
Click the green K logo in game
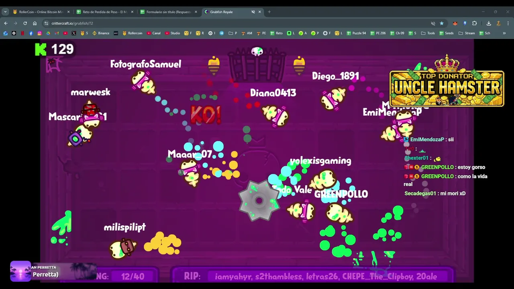[41, 49]
